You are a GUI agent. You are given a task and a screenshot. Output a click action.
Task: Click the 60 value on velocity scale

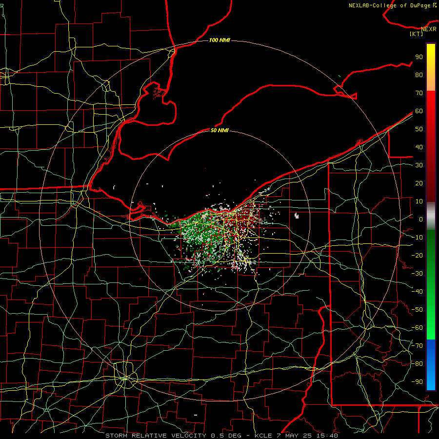(419, 111)
